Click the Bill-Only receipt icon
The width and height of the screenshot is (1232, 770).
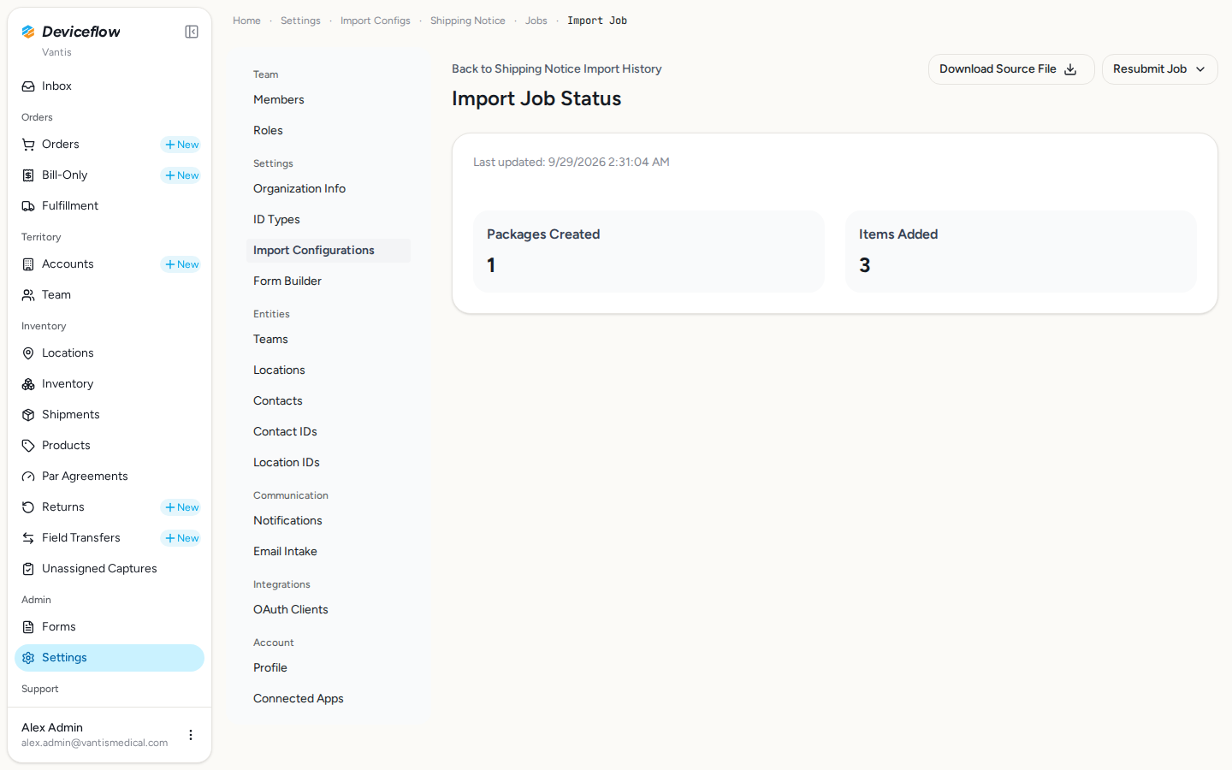point(28,175)
